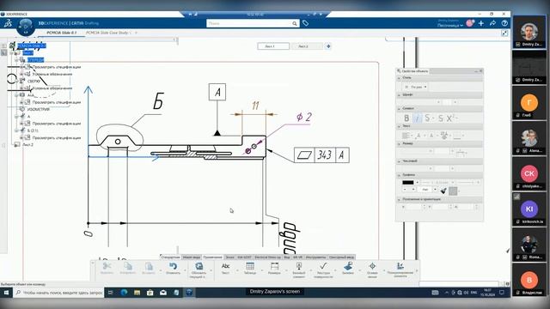Open Microsoft Edge from taskbar

[124, 293]
